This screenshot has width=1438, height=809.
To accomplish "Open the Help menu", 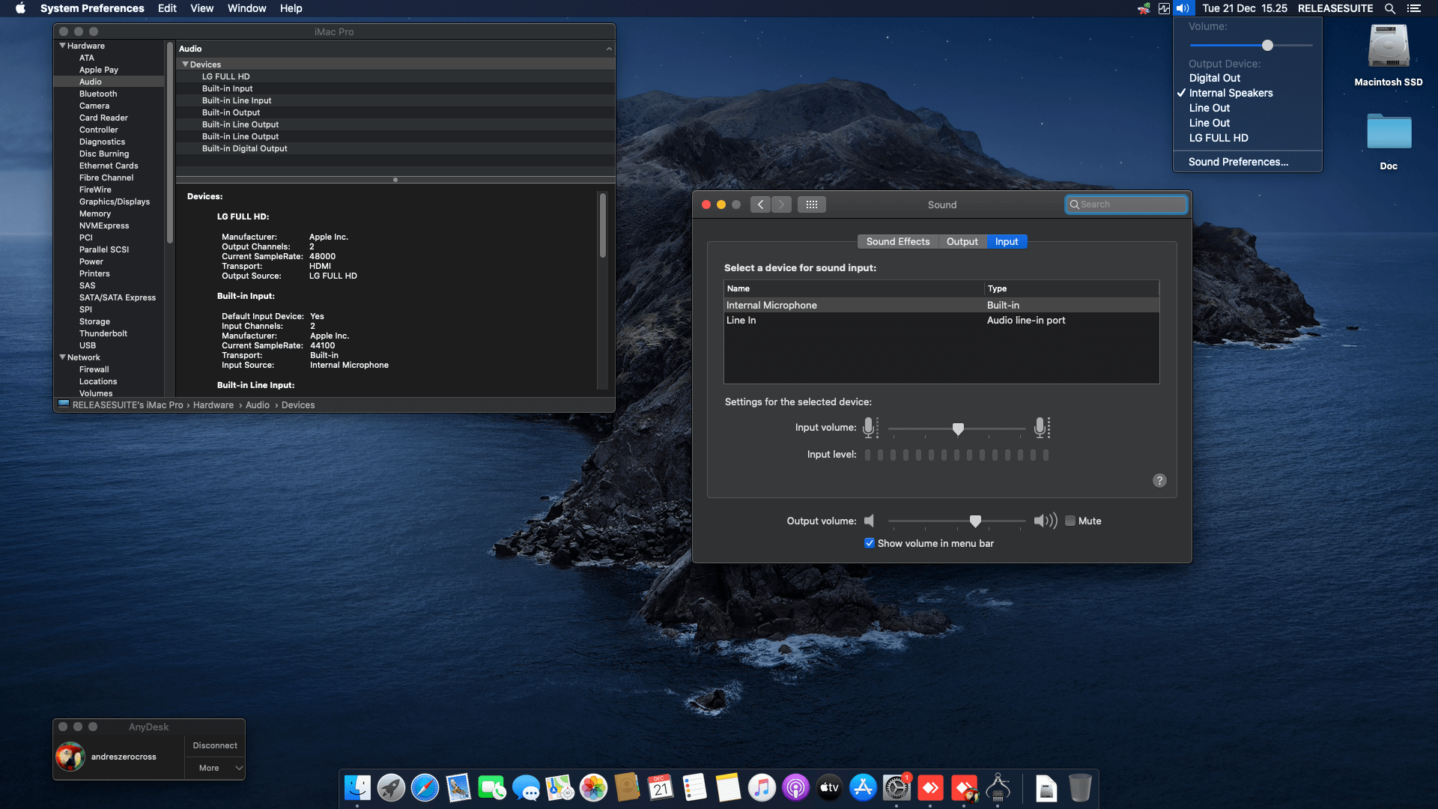I will pos(291,8).
